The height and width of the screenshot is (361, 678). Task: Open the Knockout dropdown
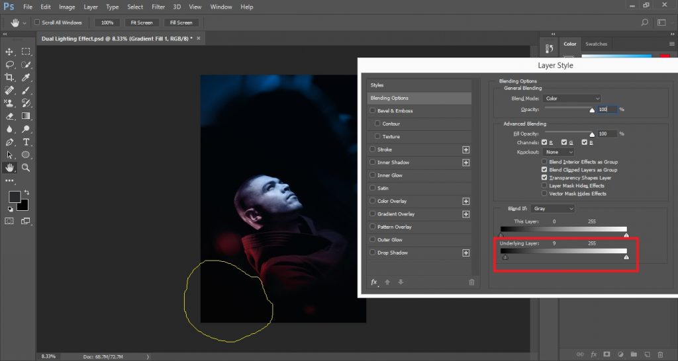558,152
